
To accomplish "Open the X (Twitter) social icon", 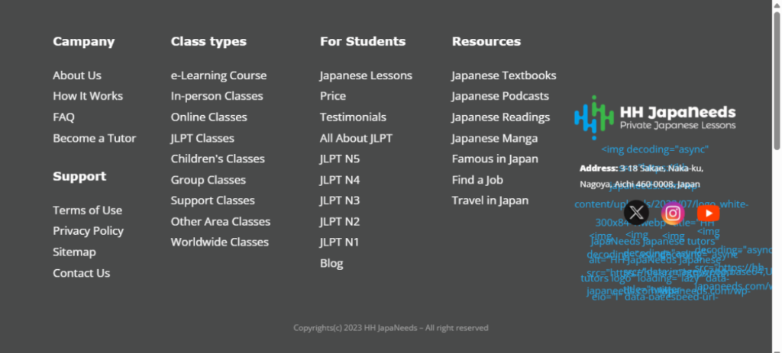I will click(x=636, y=213).
